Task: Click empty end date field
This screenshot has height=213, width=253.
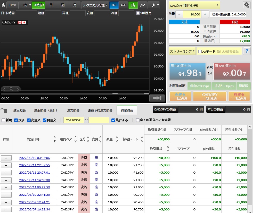Action: coord(99,120)
